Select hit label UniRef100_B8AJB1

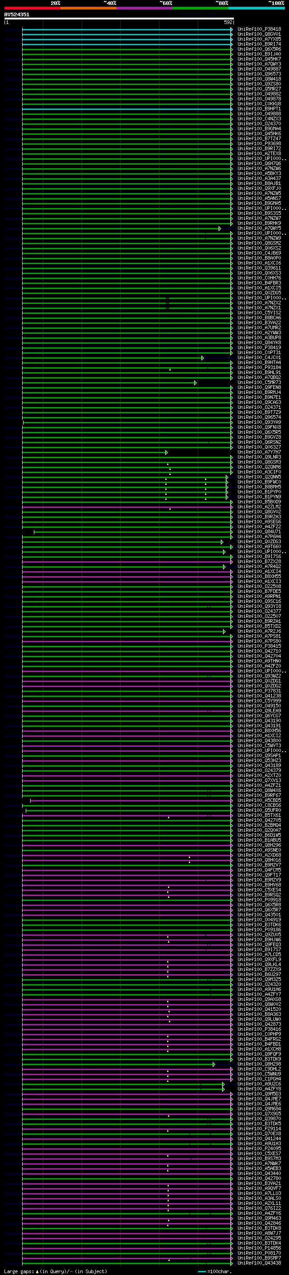coord(259,183)
